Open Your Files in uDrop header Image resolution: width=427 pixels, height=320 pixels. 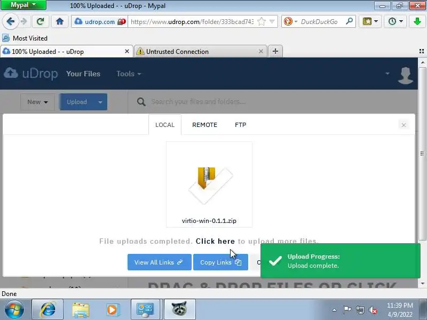pyautogui.click(x=83, y=74)
